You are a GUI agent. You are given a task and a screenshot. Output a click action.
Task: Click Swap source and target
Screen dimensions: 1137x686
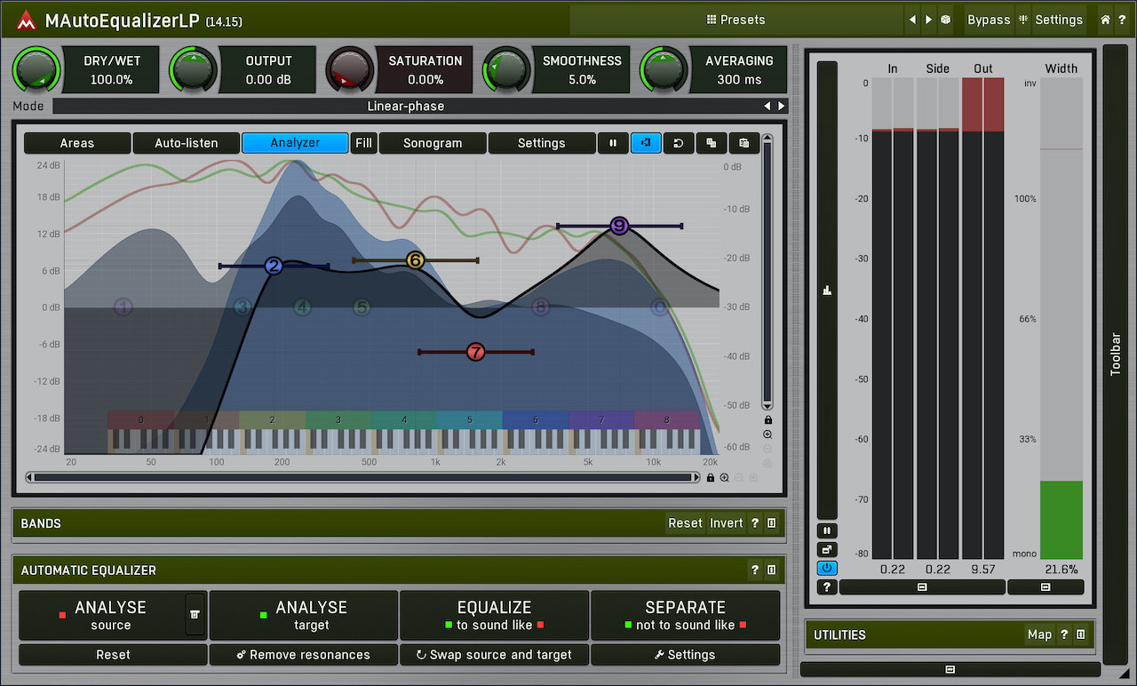(x=494, y=655)
